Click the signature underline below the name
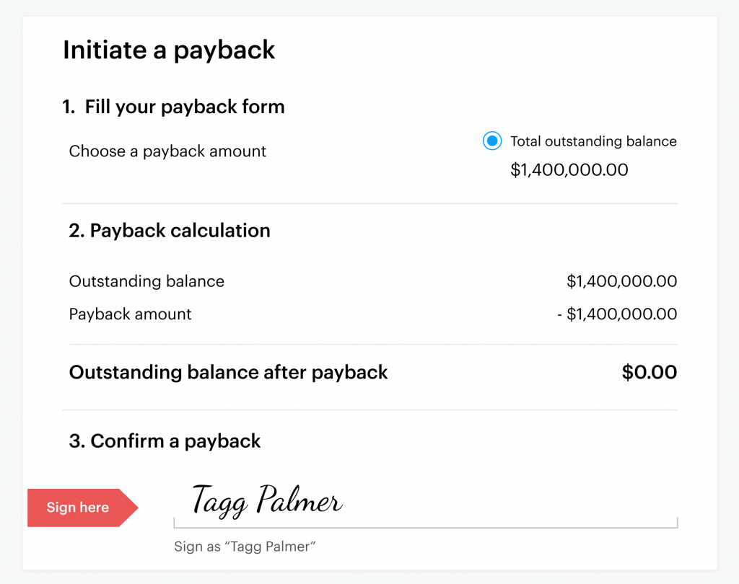 click(x=426, y=527)
